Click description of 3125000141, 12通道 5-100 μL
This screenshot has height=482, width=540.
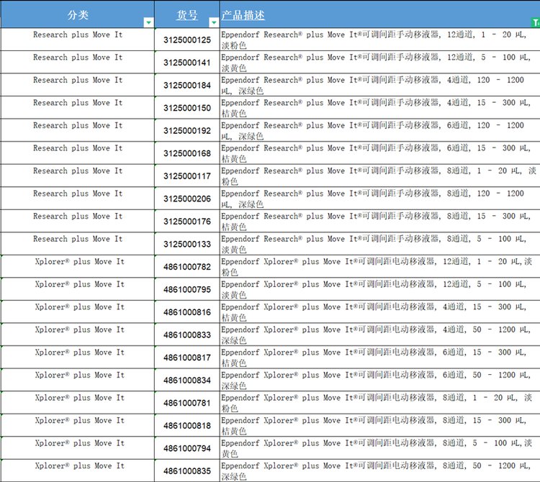point(380,63)
